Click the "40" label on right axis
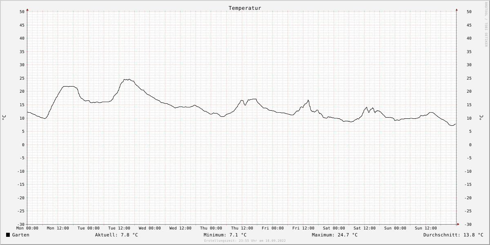This screenshot has width=490, height=245. point(469,38)
